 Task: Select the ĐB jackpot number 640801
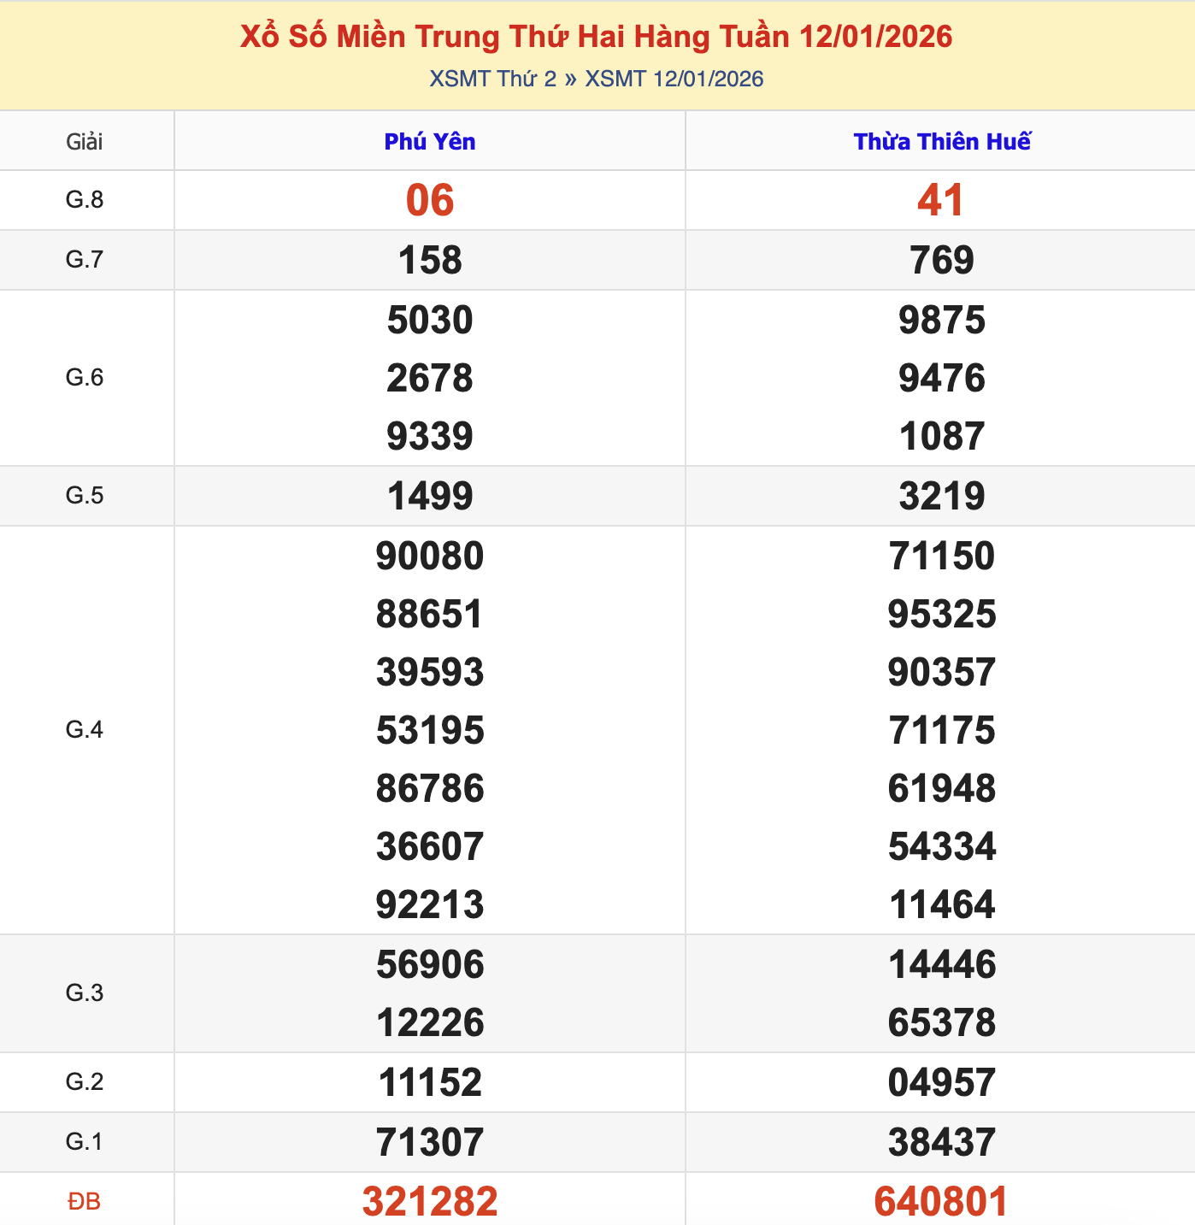[939, 1199]
